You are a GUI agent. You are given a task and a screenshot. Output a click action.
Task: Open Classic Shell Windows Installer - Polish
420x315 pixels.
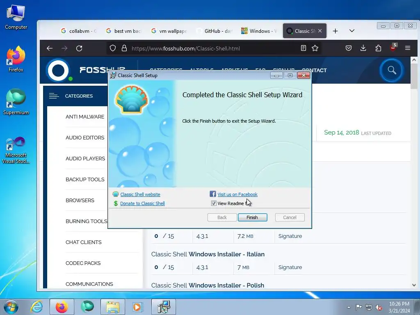208,285
